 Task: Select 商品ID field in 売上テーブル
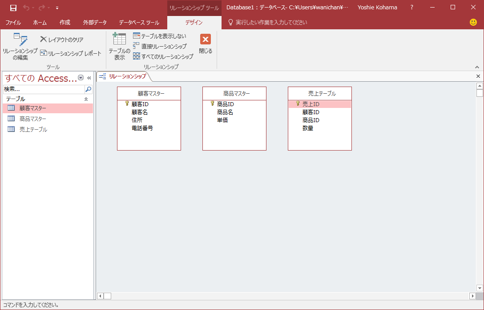pos(311,120)
